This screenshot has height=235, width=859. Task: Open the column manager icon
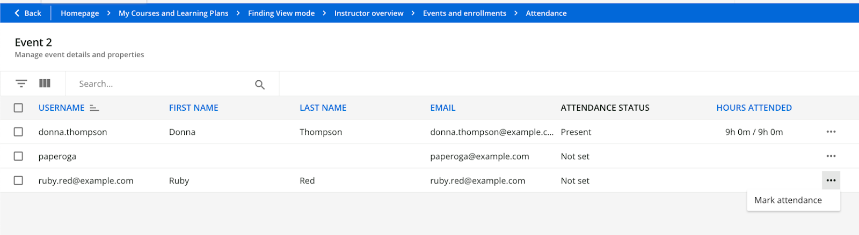[x=45, y=84]
